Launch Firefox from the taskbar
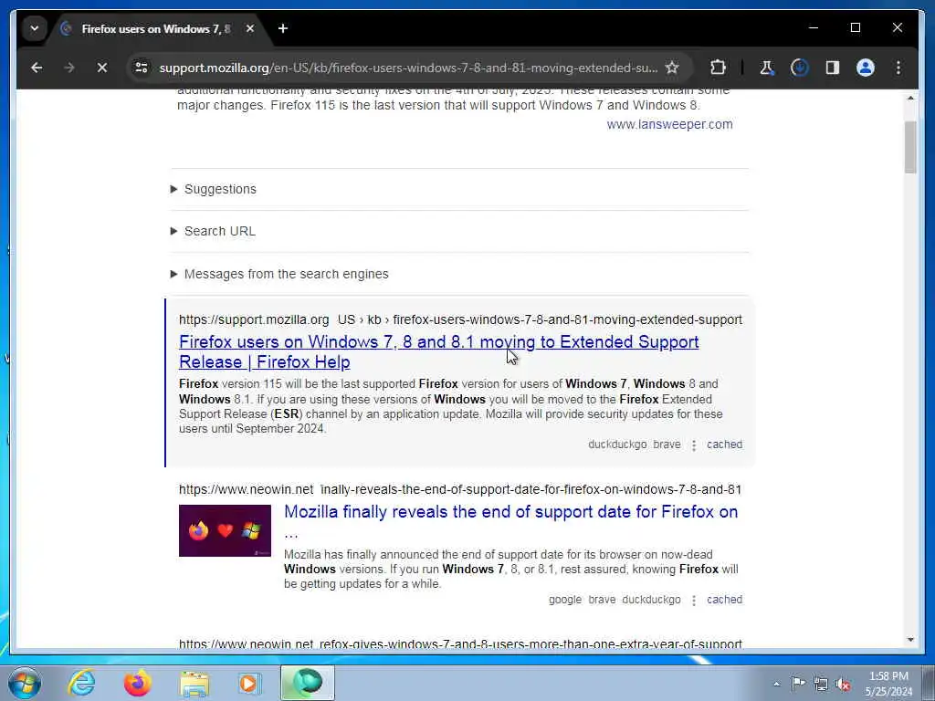This screenshot has width=935, height=701. [137, 683]
